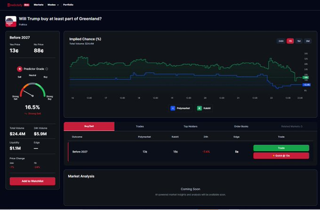320x210 pixels.
Task: Set the chart timeframe to 1M
Action: click(299, 41)
